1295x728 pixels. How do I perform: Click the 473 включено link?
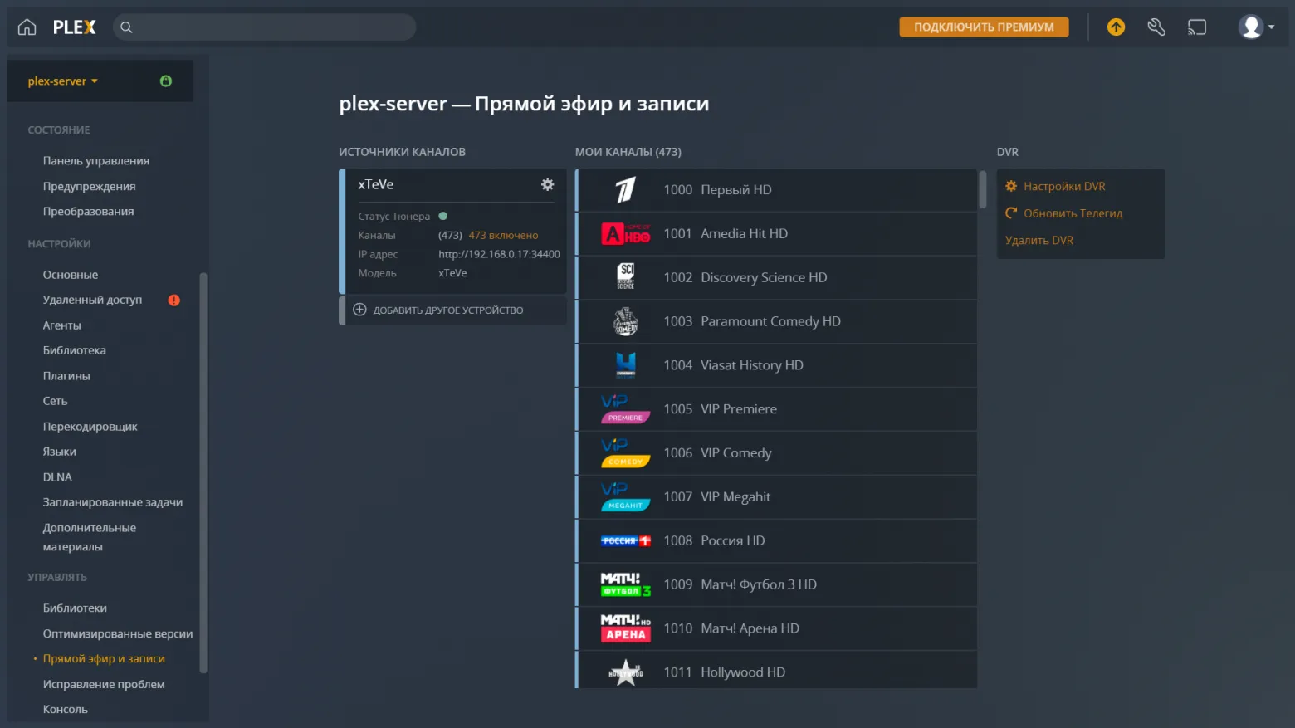pyautogui.click(x=503, y=236)
